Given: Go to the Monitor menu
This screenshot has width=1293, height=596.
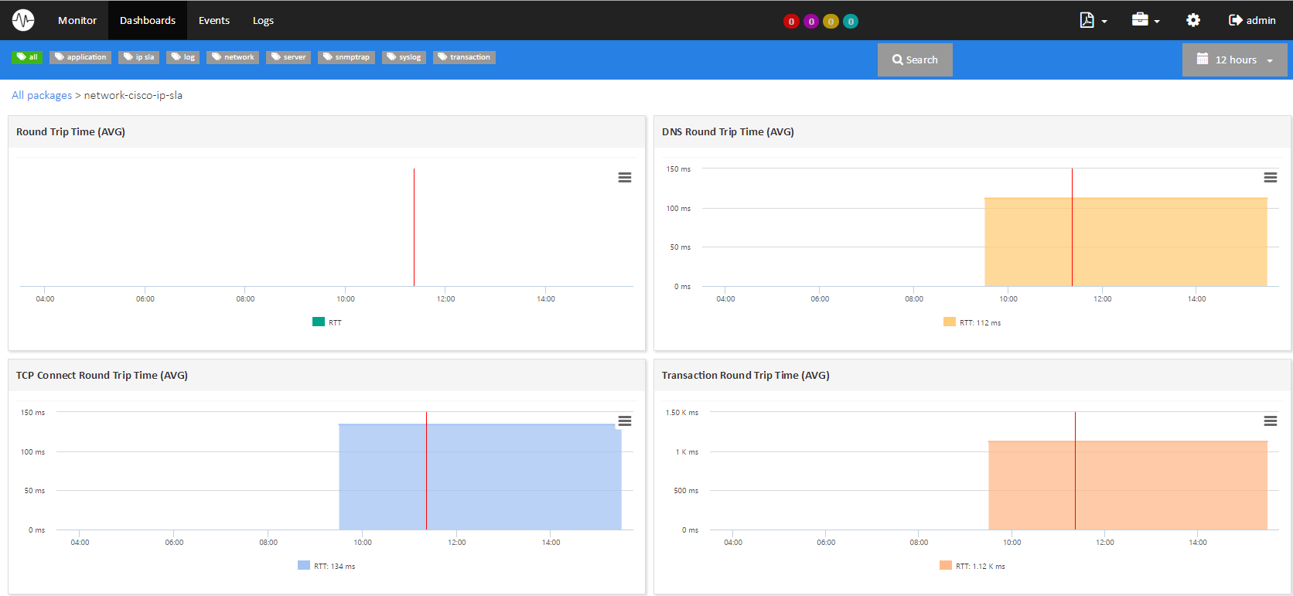Looking at the screenshot, I should point(77,20).
